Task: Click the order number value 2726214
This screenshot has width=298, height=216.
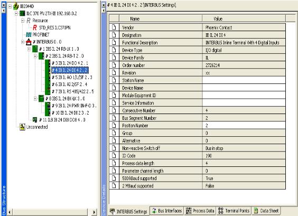Action: coord(212,65)
